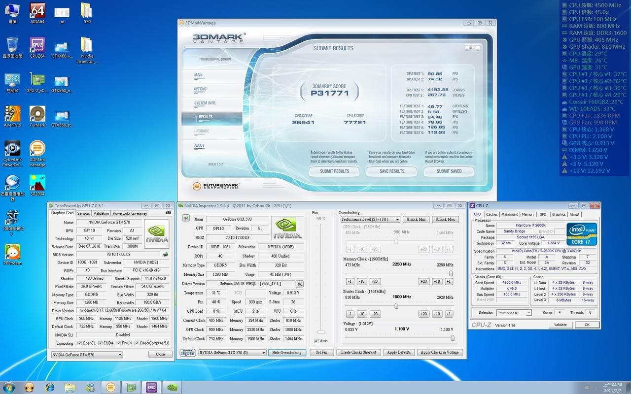Click the GPU-Z screenshot camera icon
Image resolution: width=631 pixels, height=394 pixels.
(x=168, y=213)
